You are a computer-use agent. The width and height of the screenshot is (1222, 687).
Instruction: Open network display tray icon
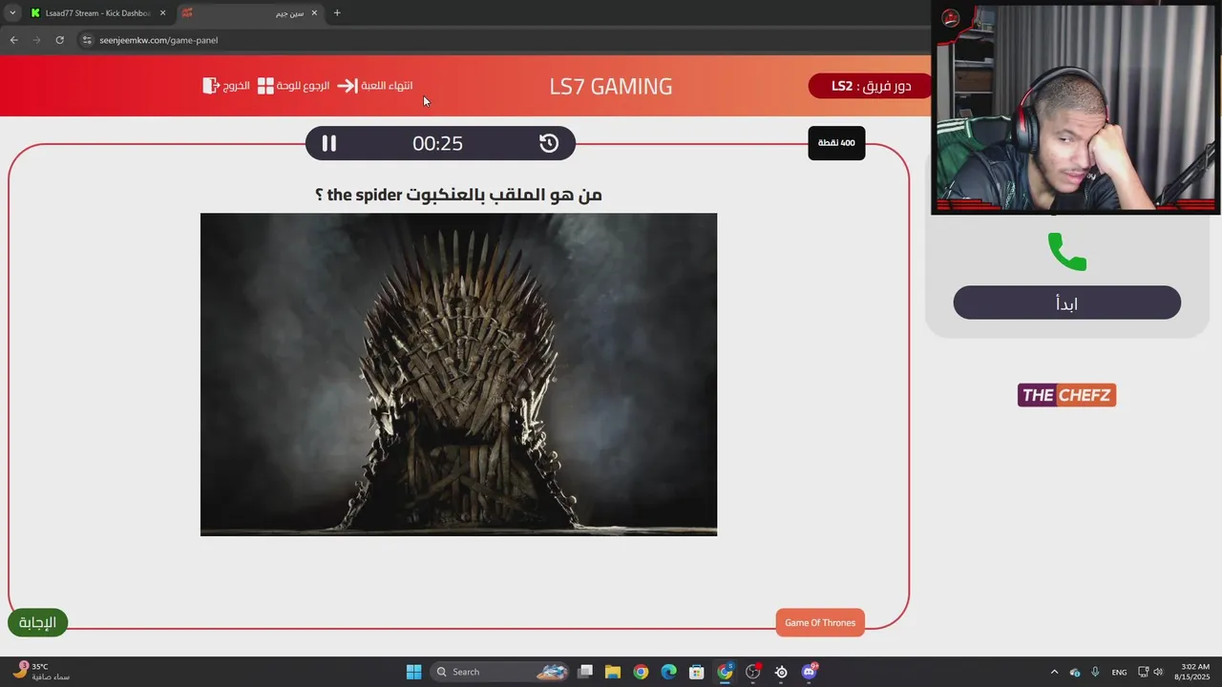[1143, 672]
